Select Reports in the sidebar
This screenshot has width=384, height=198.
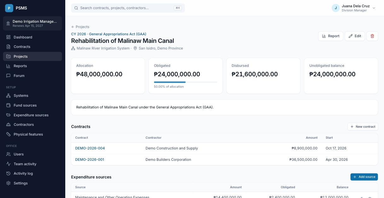point(32,66)
